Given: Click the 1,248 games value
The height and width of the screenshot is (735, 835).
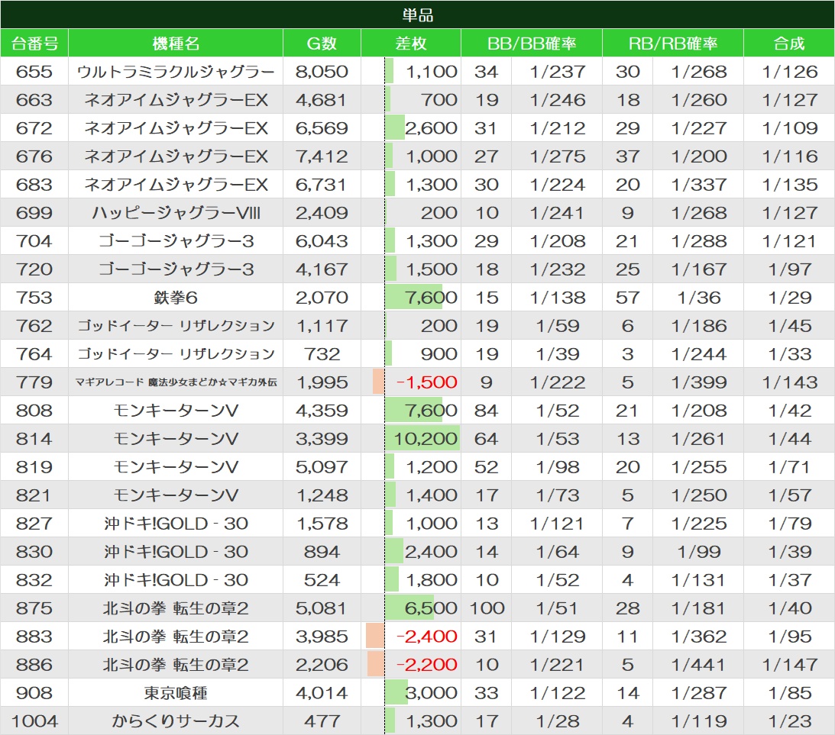Looking at the screenshot, I should point(322,495).
